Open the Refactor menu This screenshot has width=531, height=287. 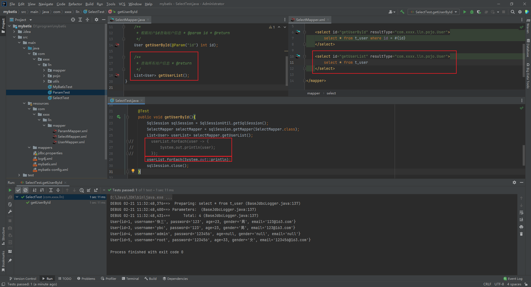(75, 4)
